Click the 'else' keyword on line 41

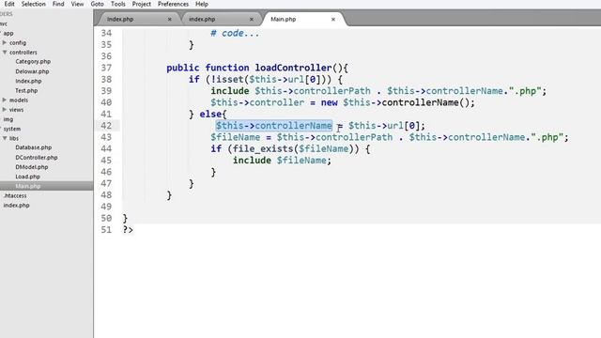(210, 115)
